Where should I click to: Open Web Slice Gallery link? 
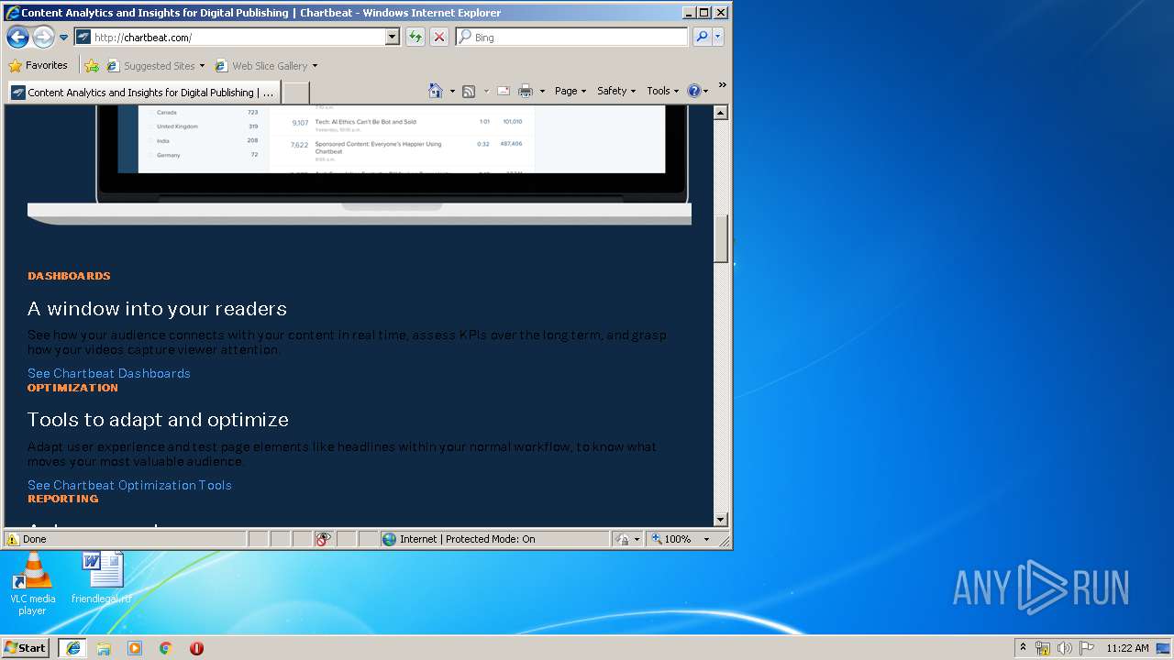click(266, 66)
